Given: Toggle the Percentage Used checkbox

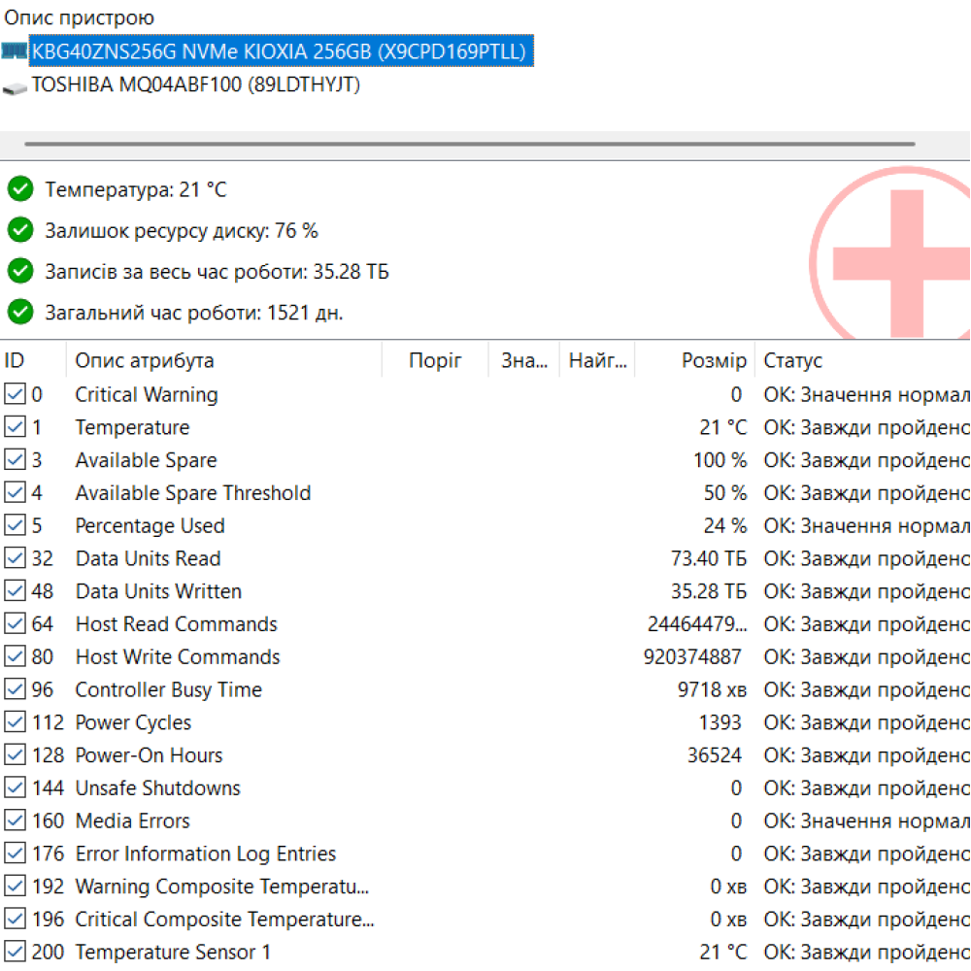Looking at the screenshot, I should (x=15, y=525).
